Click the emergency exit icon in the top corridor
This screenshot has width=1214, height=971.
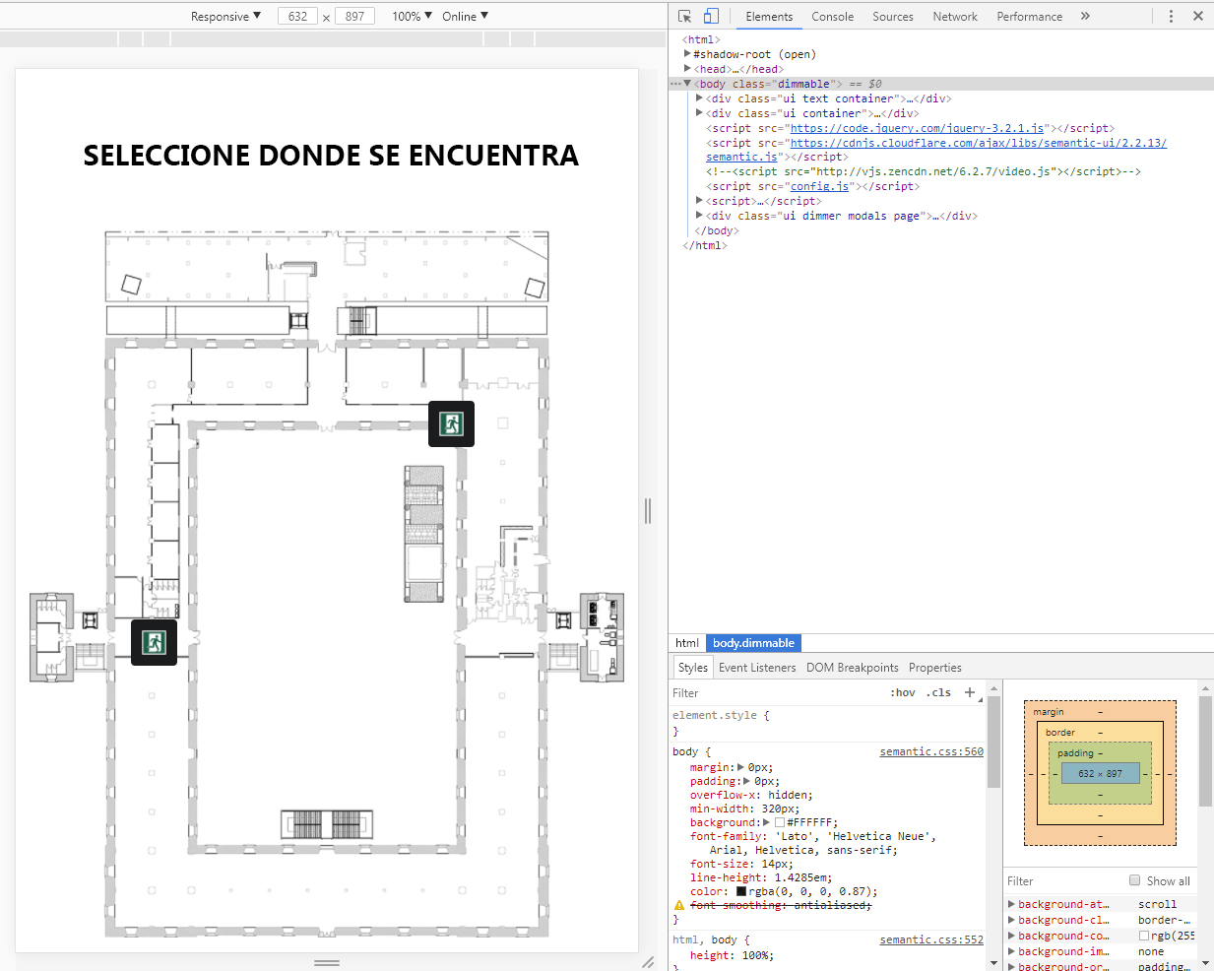click(x=452, y=423)
